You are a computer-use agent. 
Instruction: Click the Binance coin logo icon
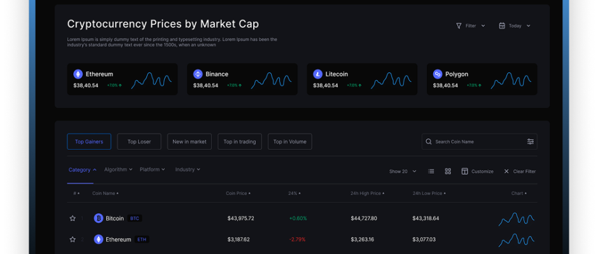[x=198, y=74]
